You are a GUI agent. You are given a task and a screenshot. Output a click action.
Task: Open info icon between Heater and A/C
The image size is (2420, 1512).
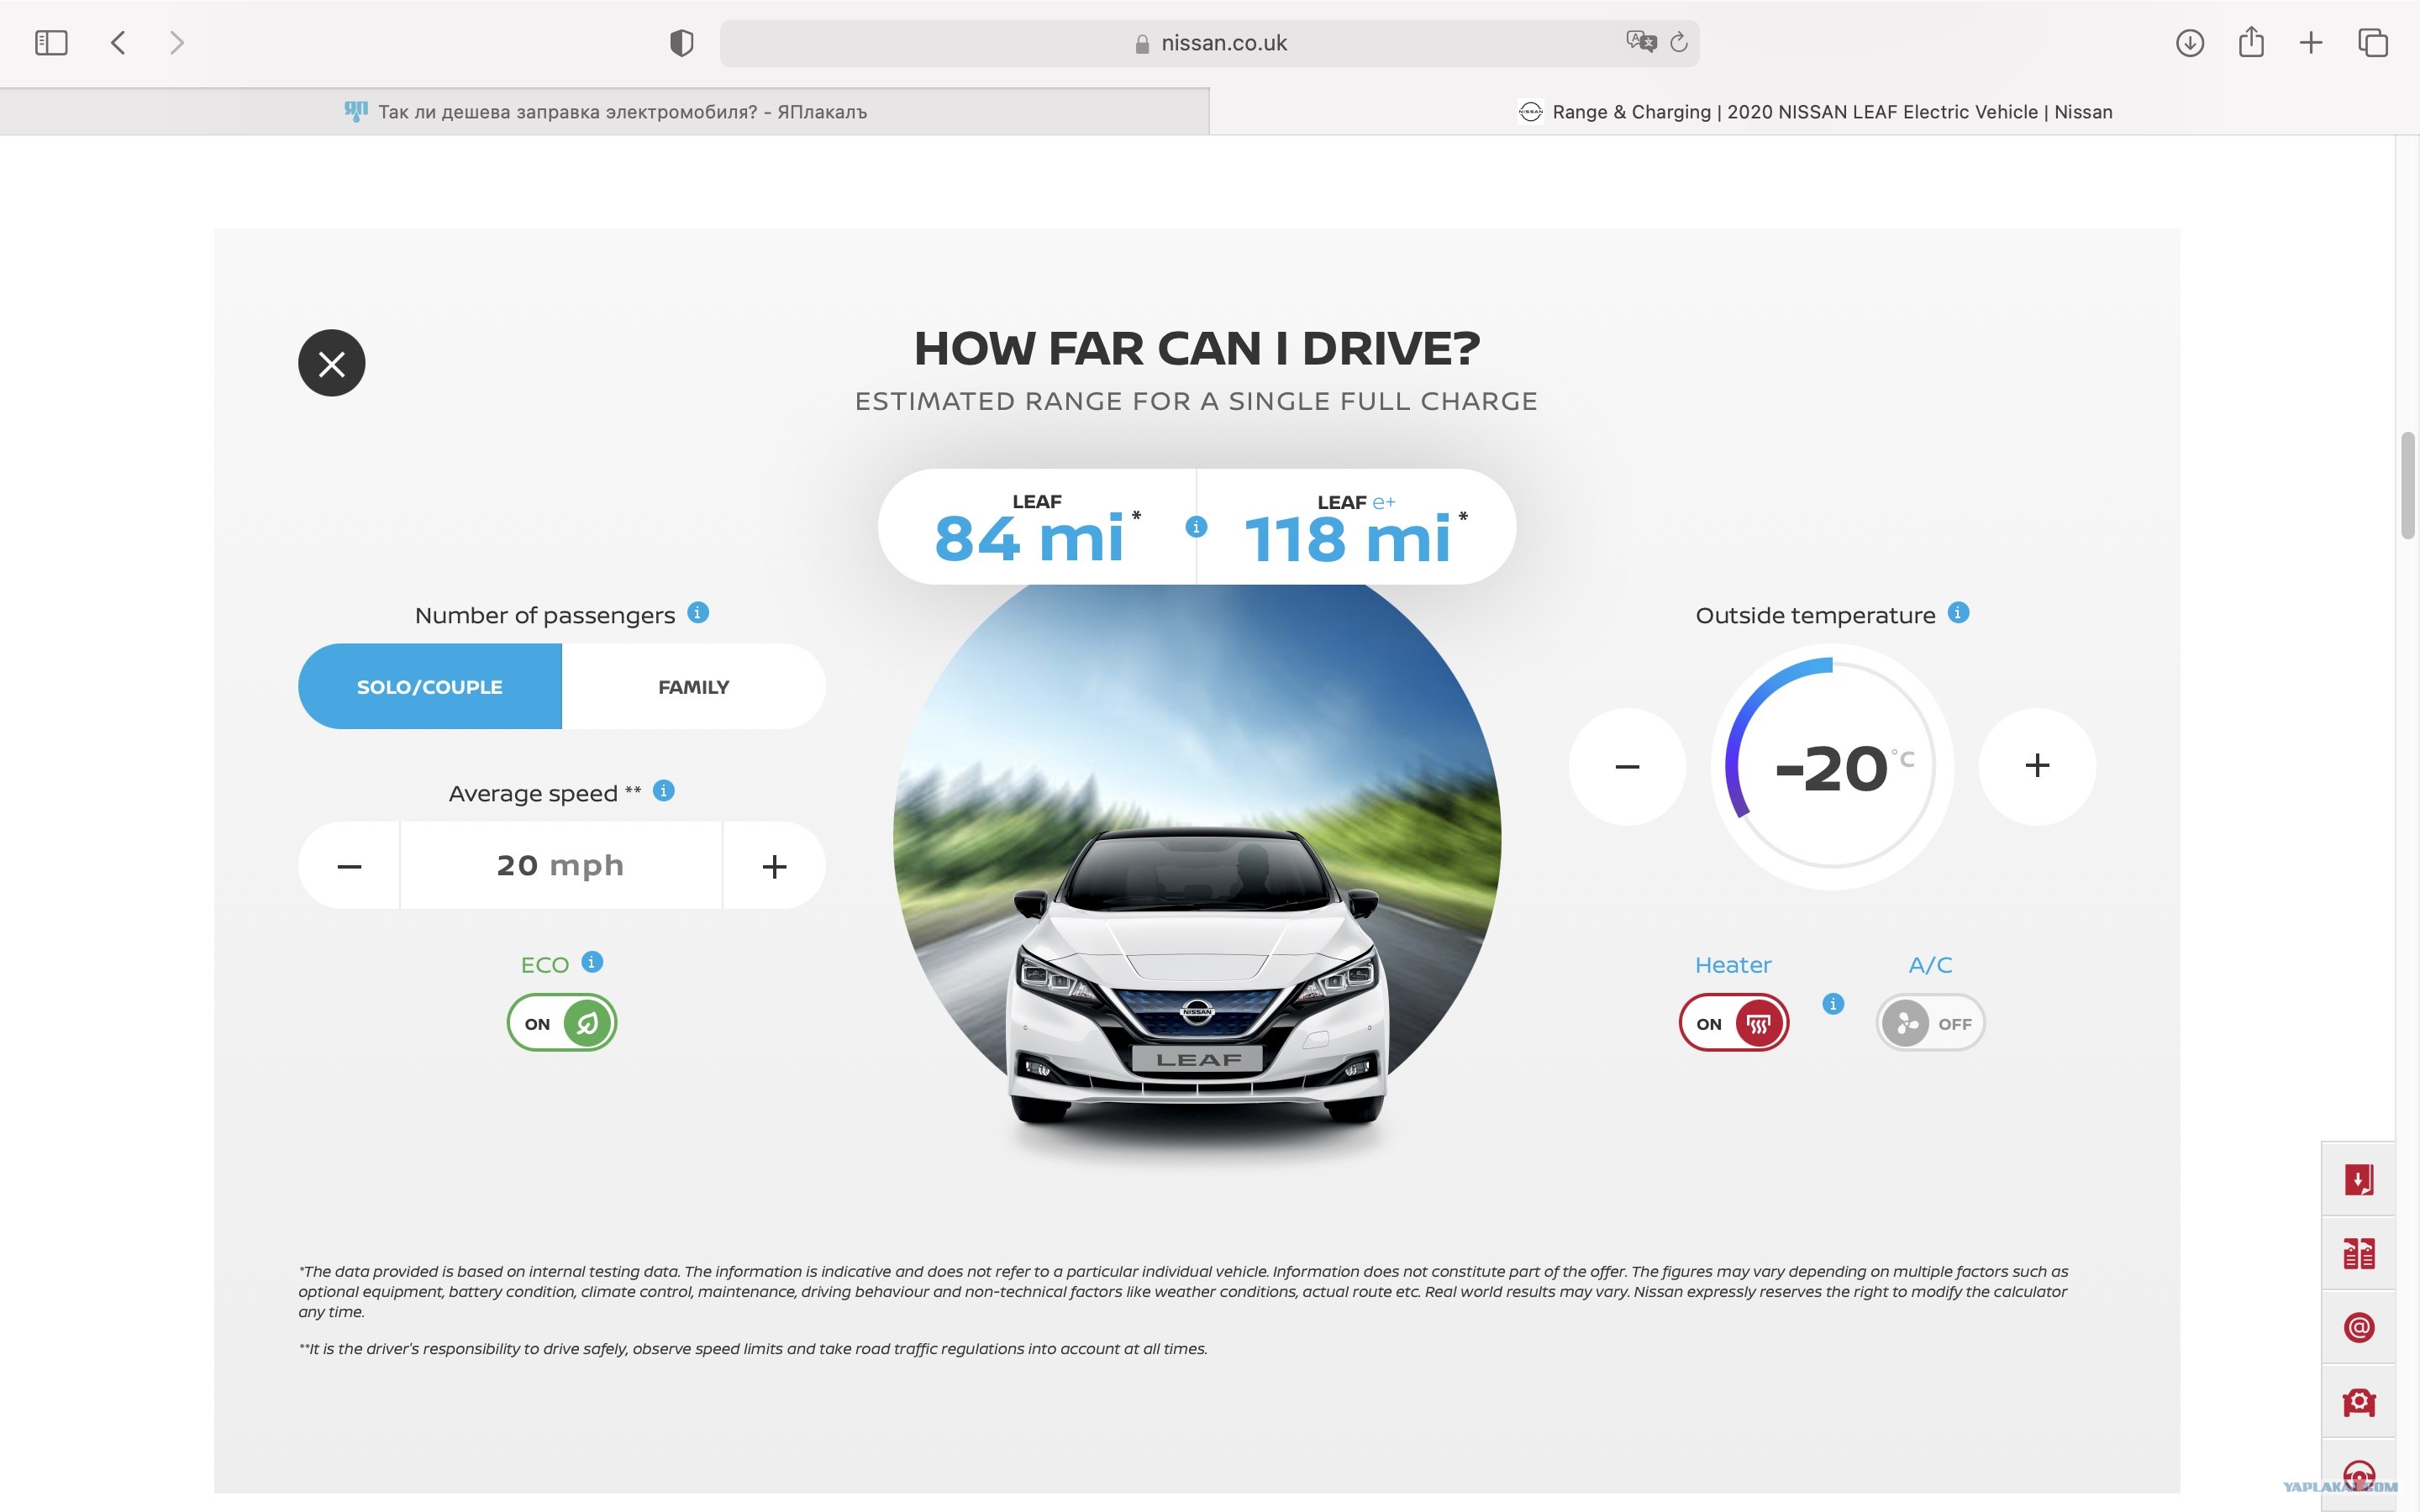pyautogui.click(x=1833, y=1004)
